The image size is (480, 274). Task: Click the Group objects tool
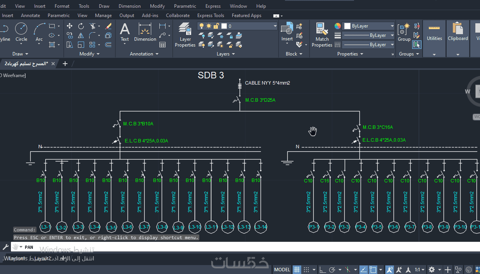point(404,32)
